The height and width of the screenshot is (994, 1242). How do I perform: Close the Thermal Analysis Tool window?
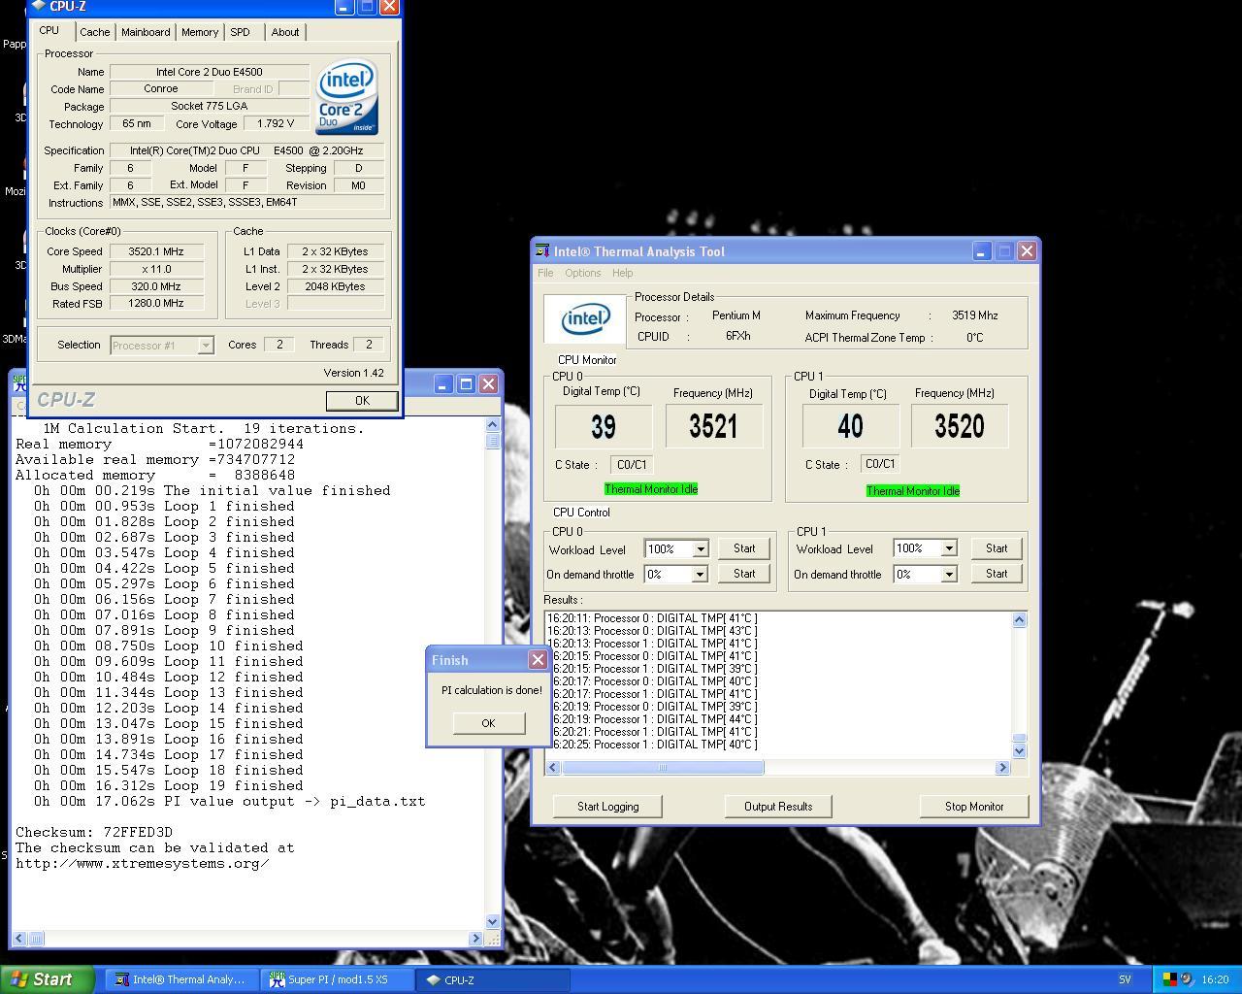[x=1027, y=251]
